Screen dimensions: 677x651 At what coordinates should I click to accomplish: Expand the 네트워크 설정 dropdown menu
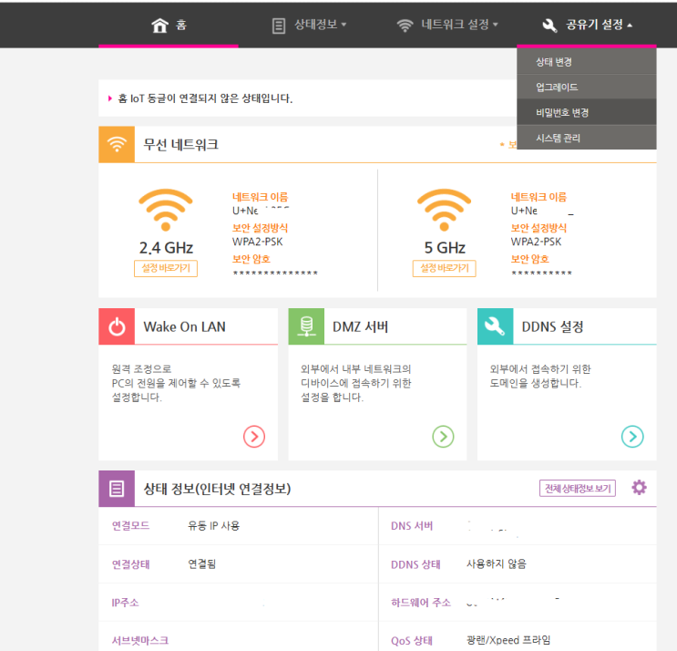pyautogui.click(x=459, y=25)
